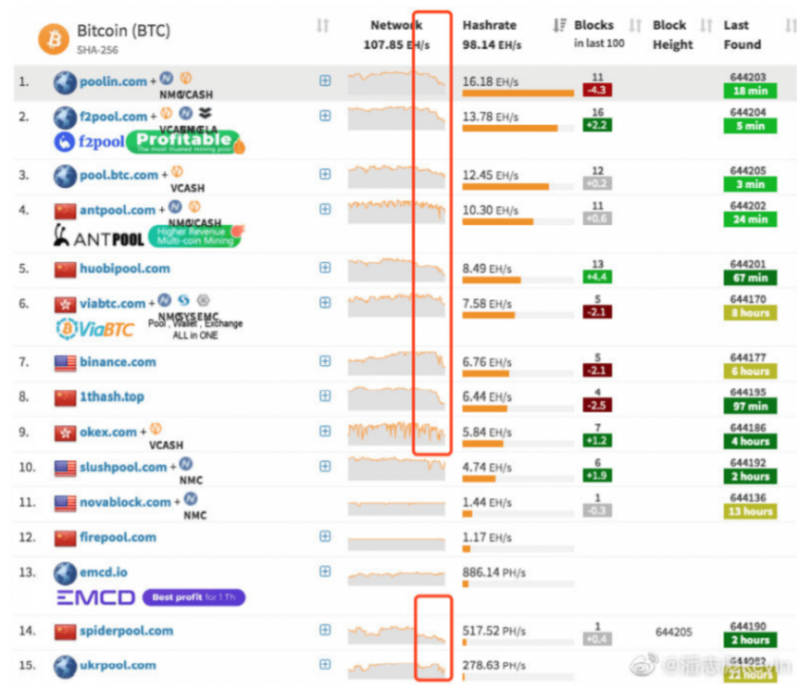This screenshot has width=811, height=700.
Task: Expand 1thash.top row plus icon
Action: (325, 396)
